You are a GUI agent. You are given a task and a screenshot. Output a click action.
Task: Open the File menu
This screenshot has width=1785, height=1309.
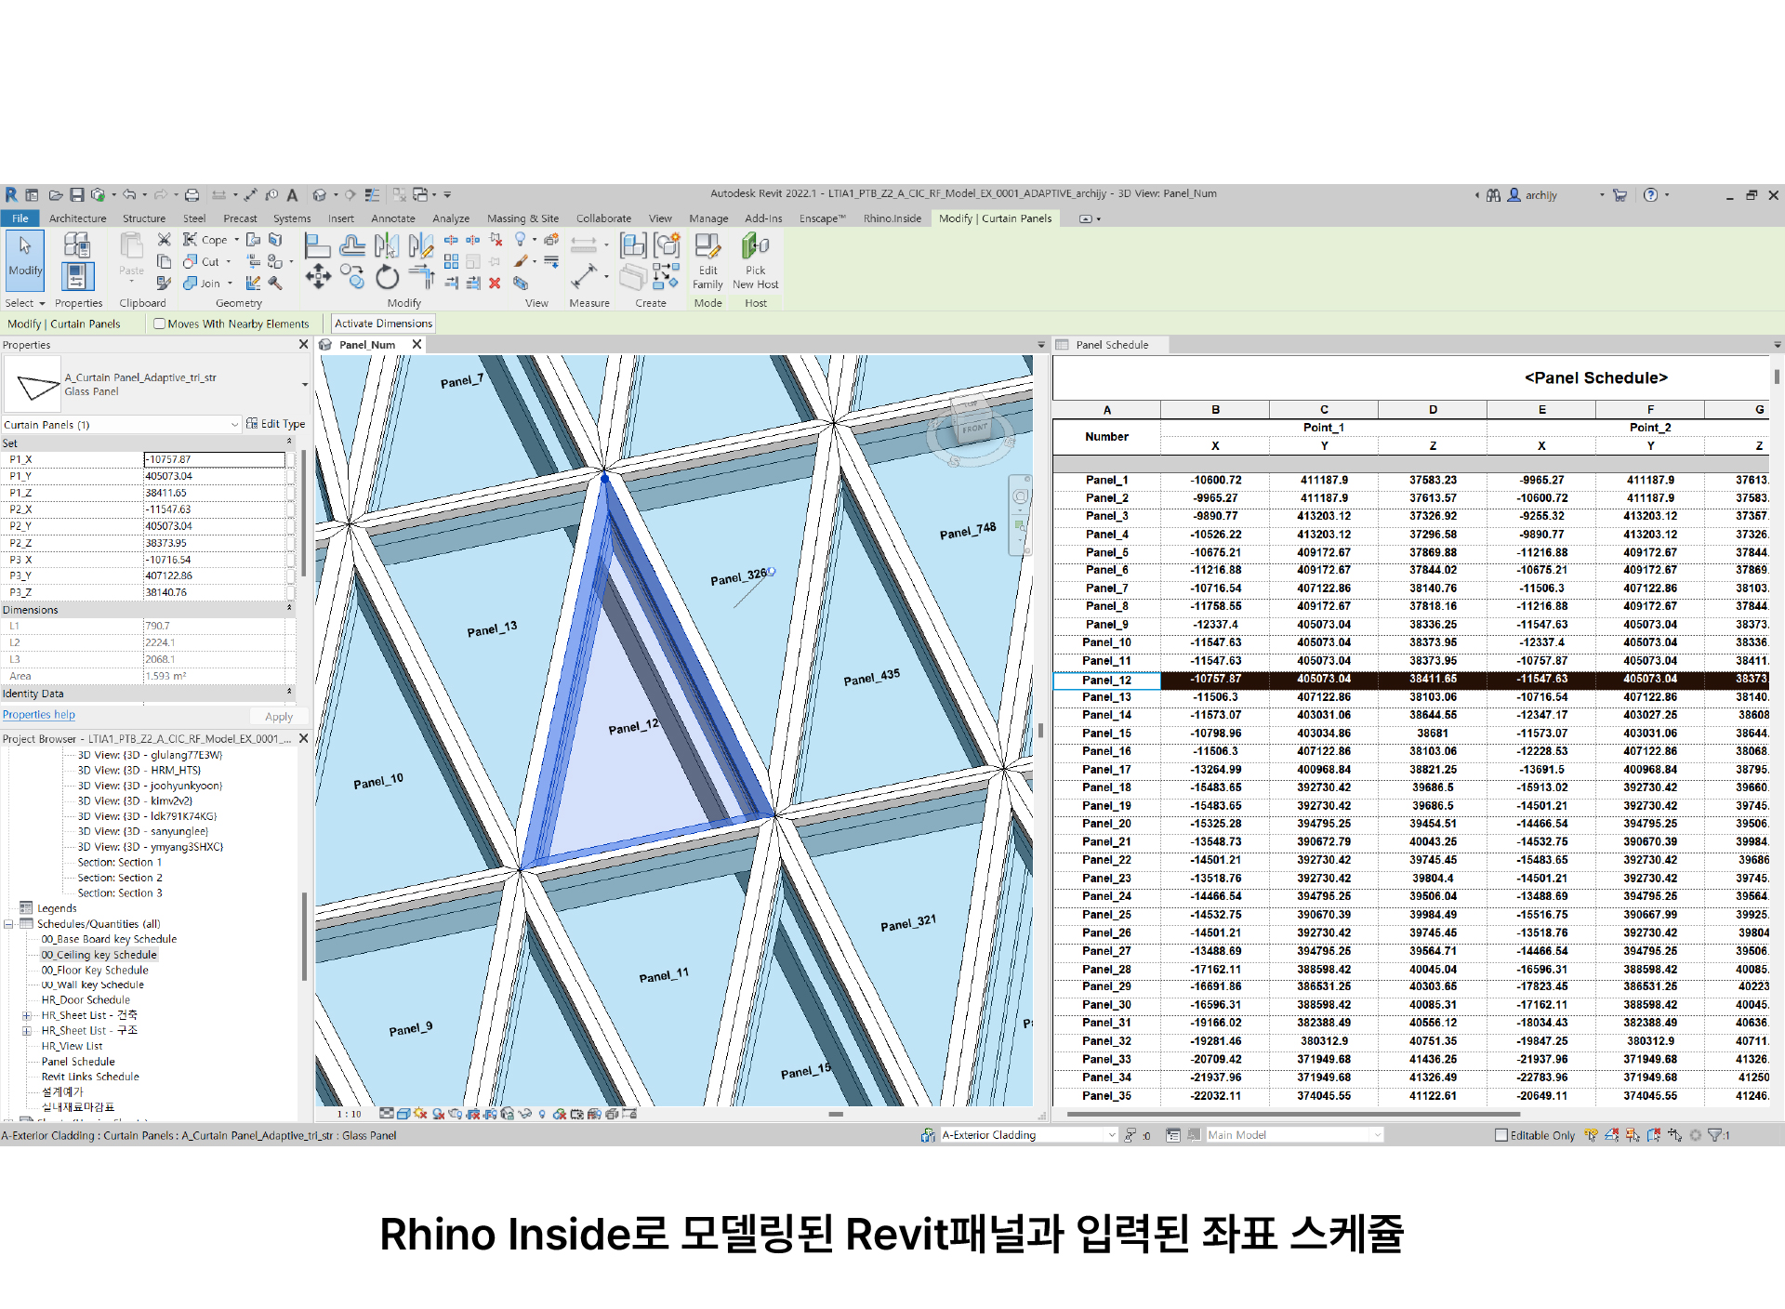20,218
